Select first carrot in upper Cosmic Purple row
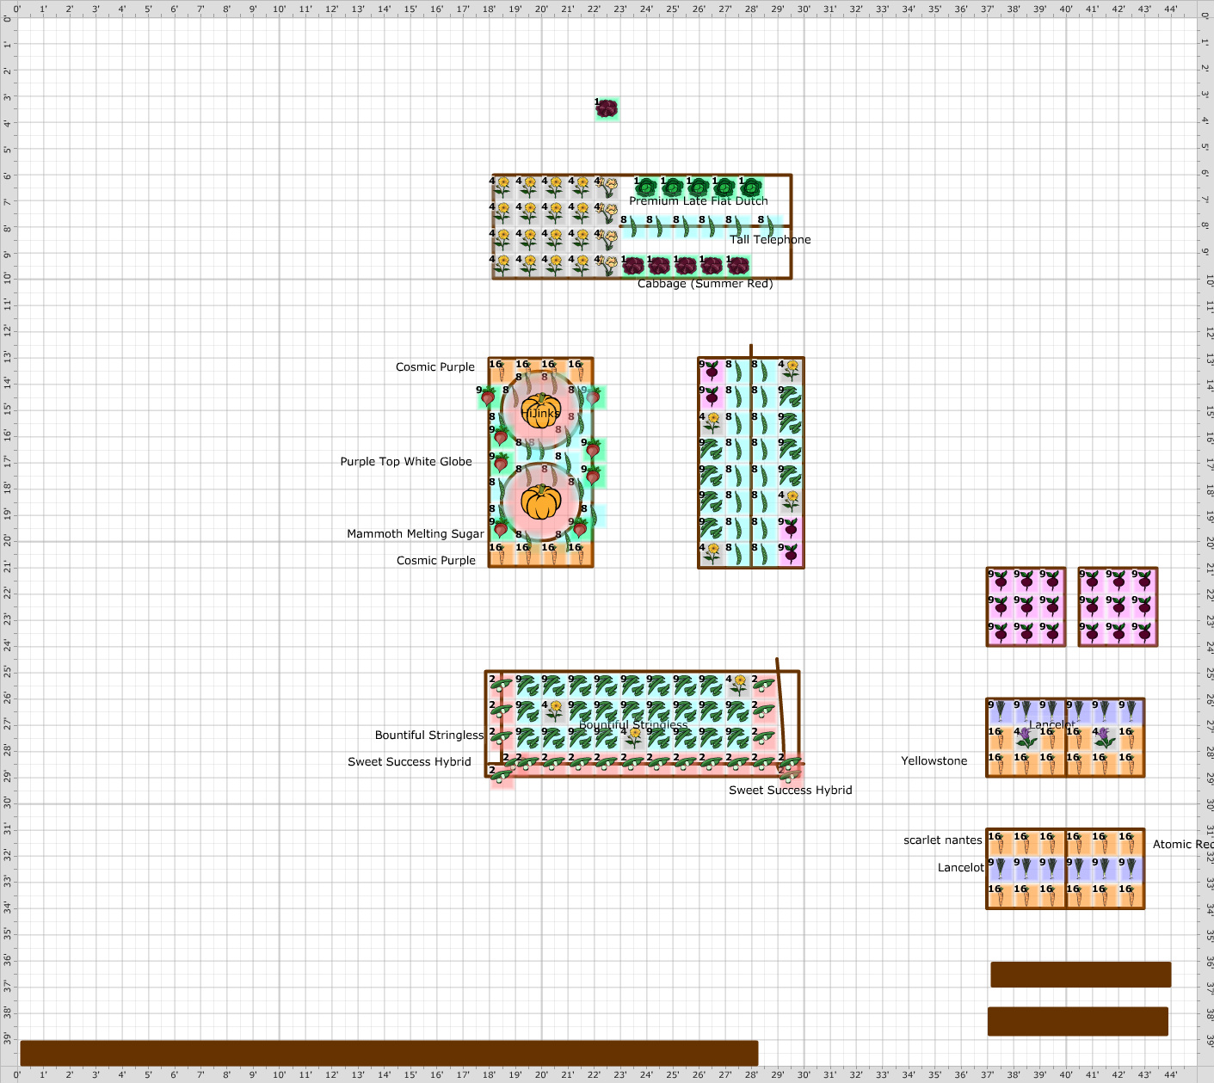This screenshot has width=1214, height=1083. tap(502, 371)
